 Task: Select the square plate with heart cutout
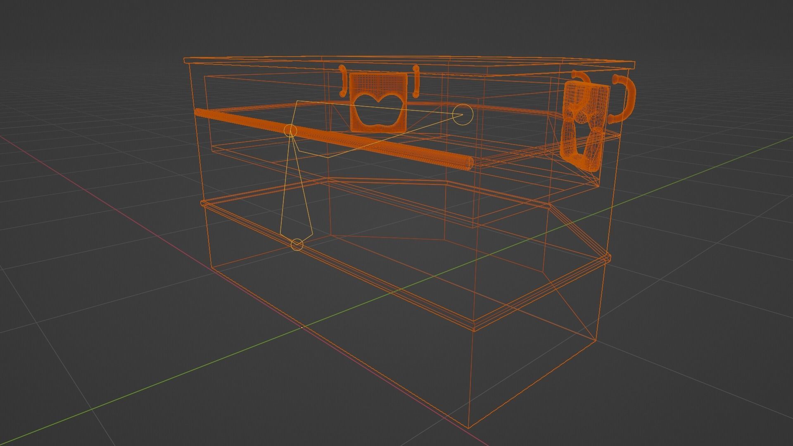(378, 102)
